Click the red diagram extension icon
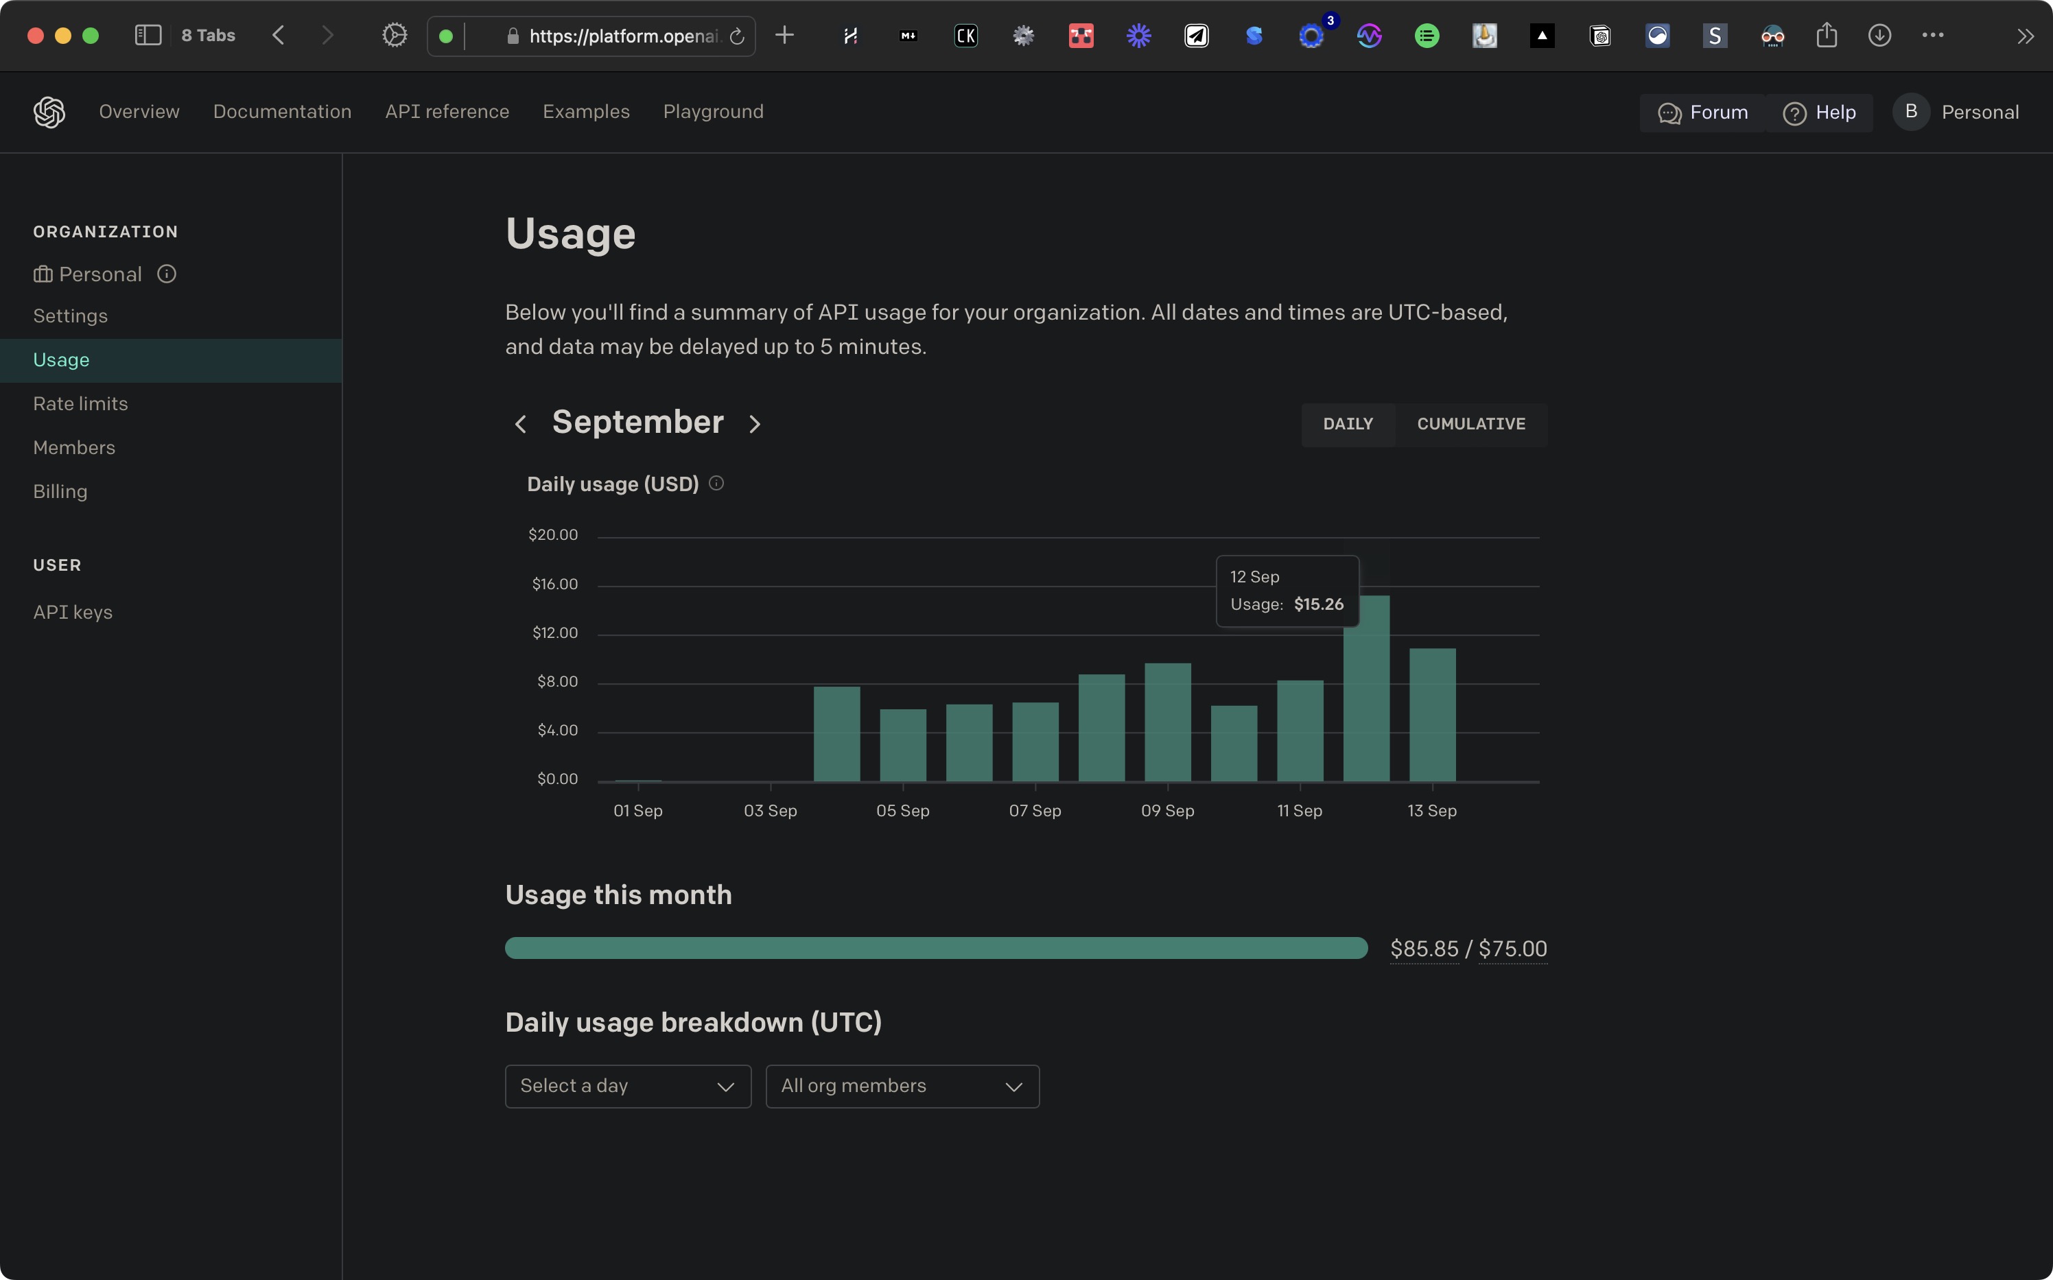 1081,36
